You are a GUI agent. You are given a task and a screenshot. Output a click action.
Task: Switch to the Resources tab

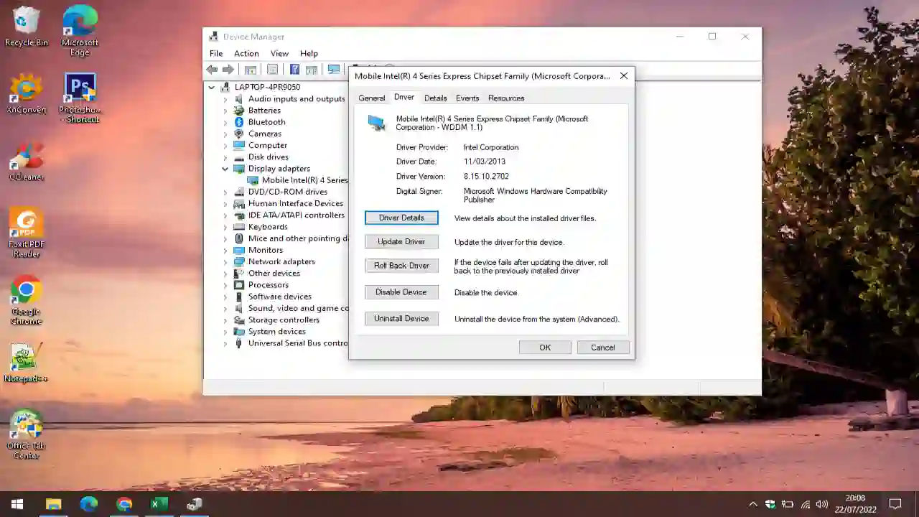point(506,98)
